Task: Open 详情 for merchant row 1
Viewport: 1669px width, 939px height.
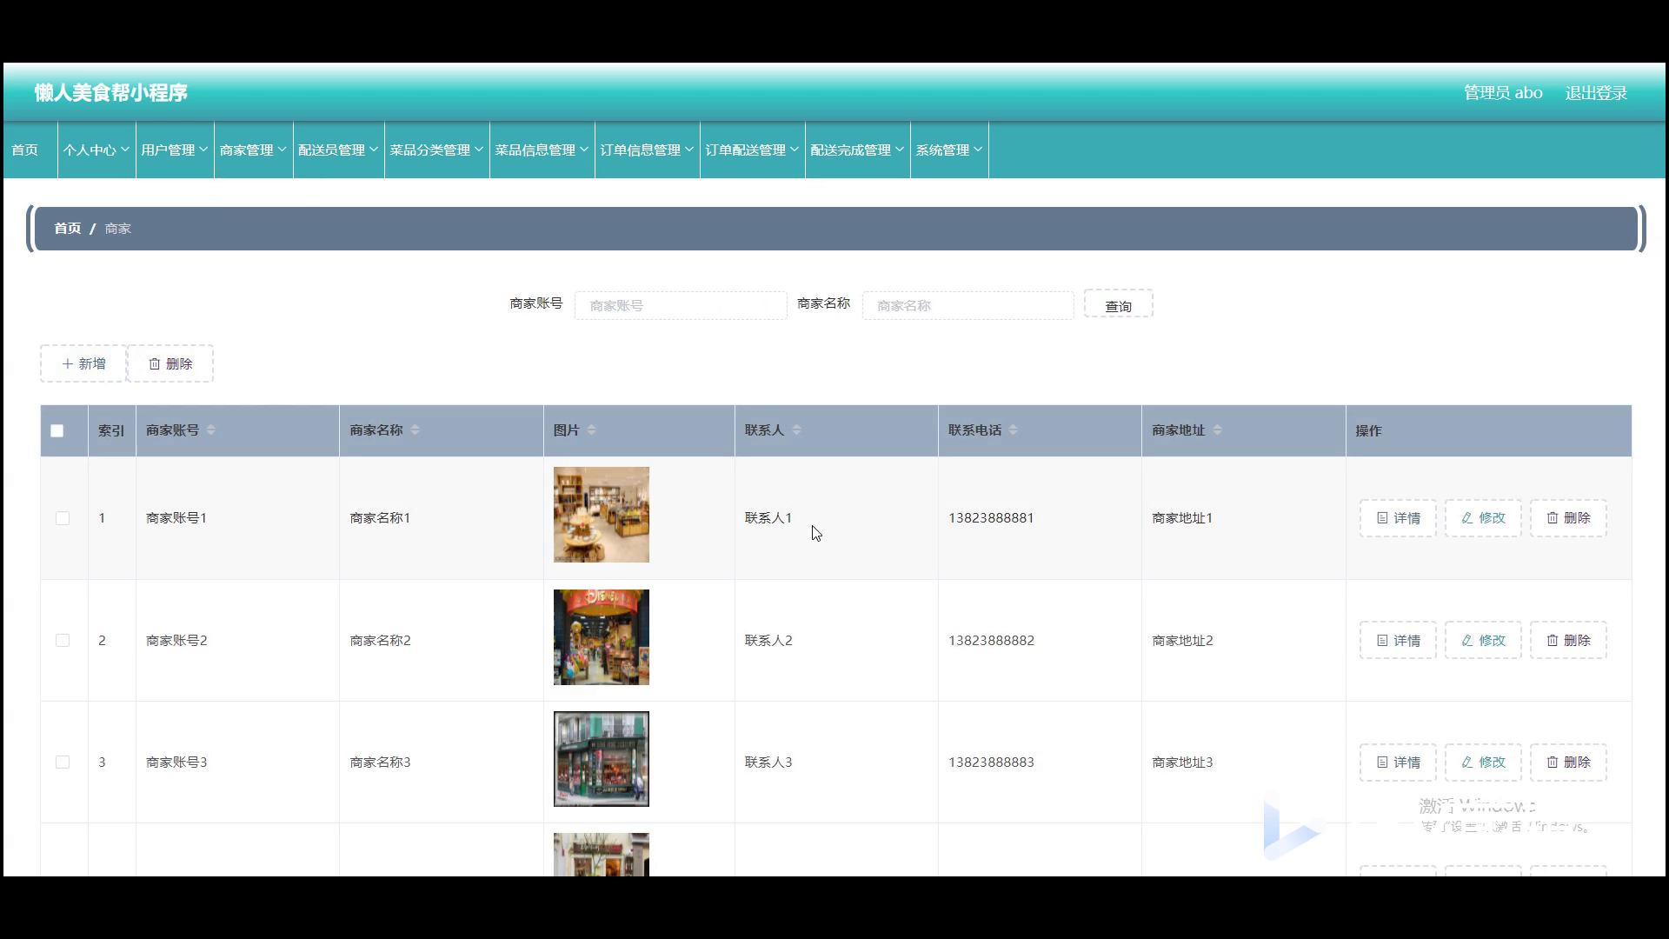Action: [x=1398, y=518]
